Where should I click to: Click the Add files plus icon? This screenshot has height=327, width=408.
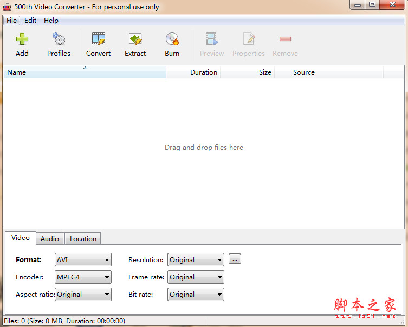[22, 39]
